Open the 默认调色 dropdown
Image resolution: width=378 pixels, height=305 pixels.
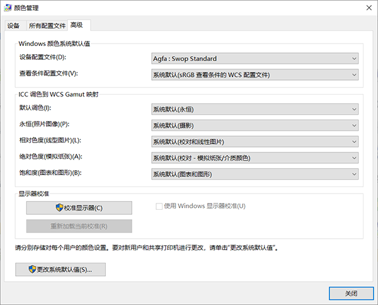coord(255,109)
